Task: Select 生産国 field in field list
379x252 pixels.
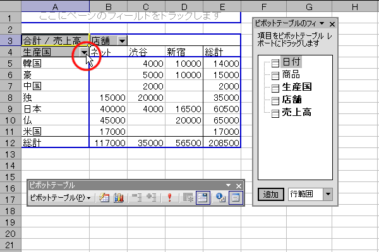Action: point(297,87)
